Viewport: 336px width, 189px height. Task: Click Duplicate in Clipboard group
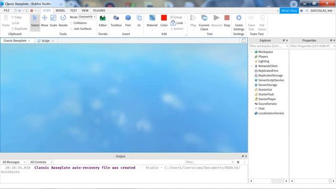pyautogui.click(x=19, y=29)
